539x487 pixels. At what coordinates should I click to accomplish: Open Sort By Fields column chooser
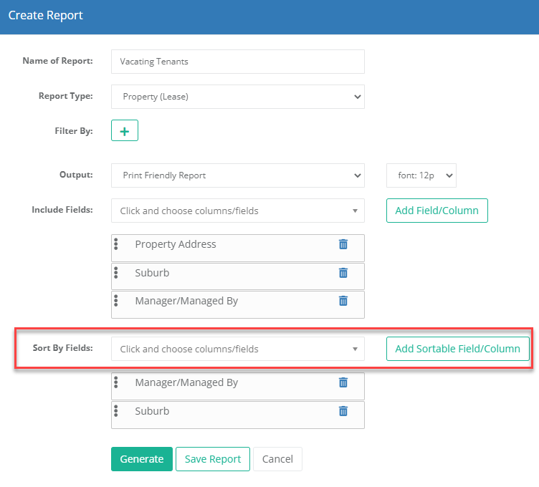point(237,349)
